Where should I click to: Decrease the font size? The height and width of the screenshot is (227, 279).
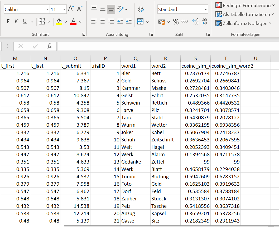(80, 9)
